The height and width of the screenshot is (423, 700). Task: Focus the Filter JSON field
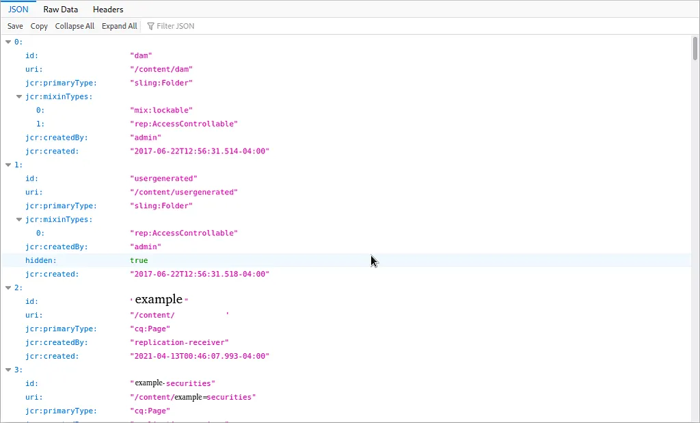coord(175,26)
